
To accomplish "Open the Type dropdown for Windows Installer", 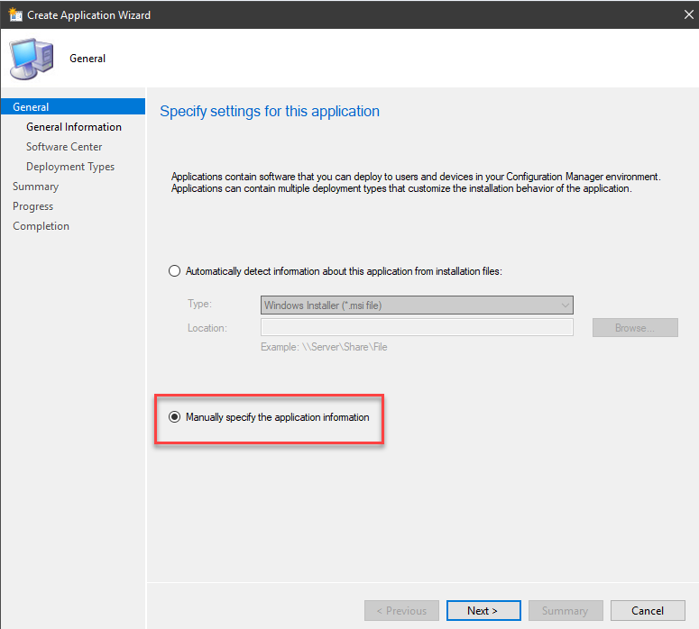I will pyautogui.click(x=417, y=305).
